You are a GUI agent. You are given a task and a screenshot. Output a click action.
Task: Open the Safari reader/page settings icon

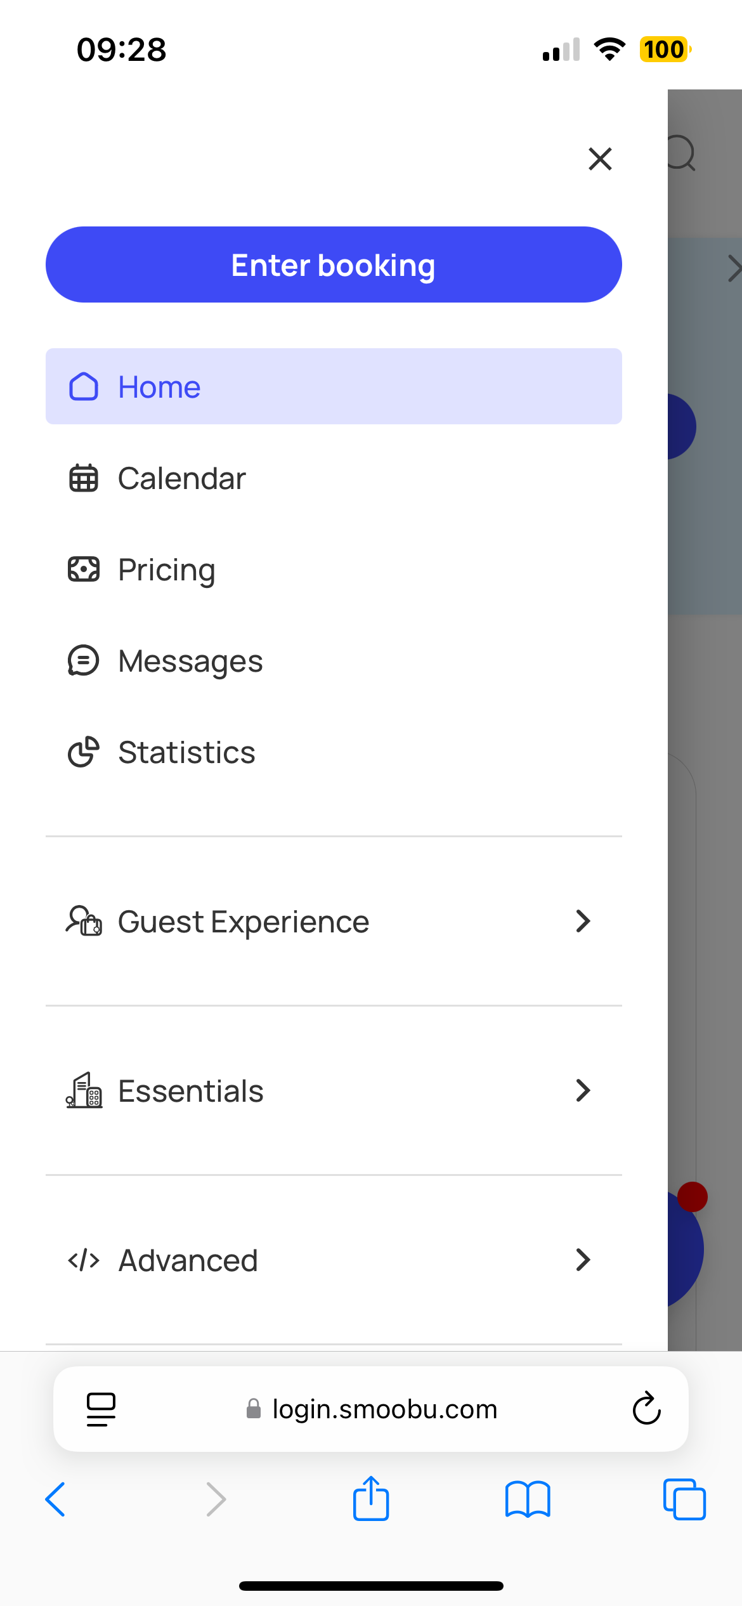[x=101, y=1409]
